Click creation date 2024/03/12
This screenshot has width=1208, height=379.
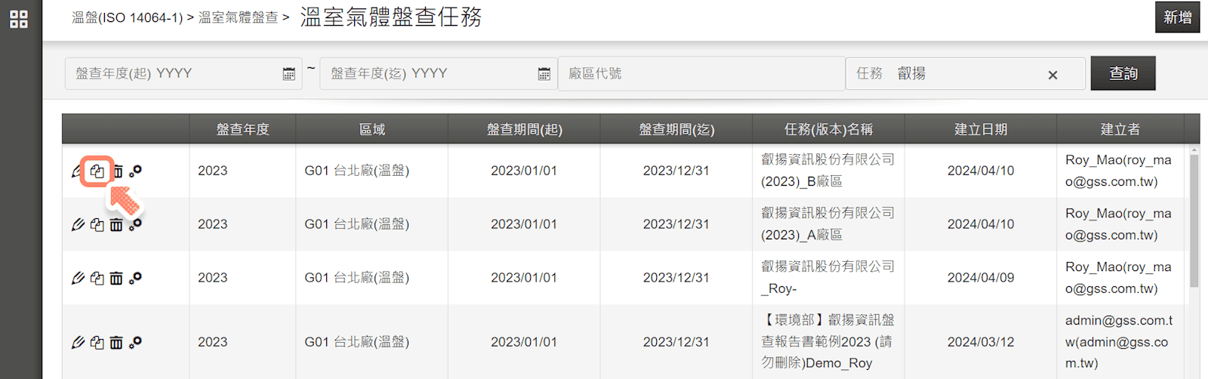[x=981, y=342]
